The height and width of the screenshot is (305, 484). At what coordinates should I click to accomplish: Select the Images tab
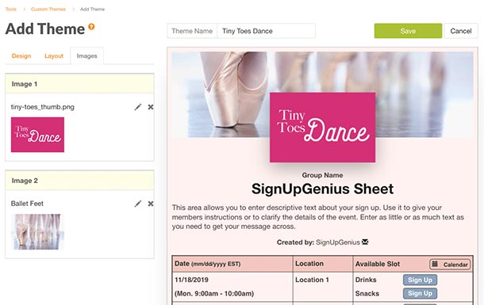tap(86, 55)
